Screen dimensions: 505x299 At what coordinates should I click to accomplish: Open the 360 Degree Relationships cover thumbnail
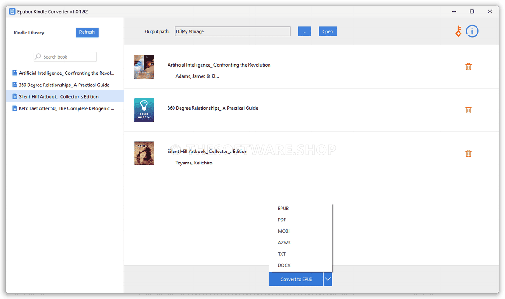coord(144,110)
